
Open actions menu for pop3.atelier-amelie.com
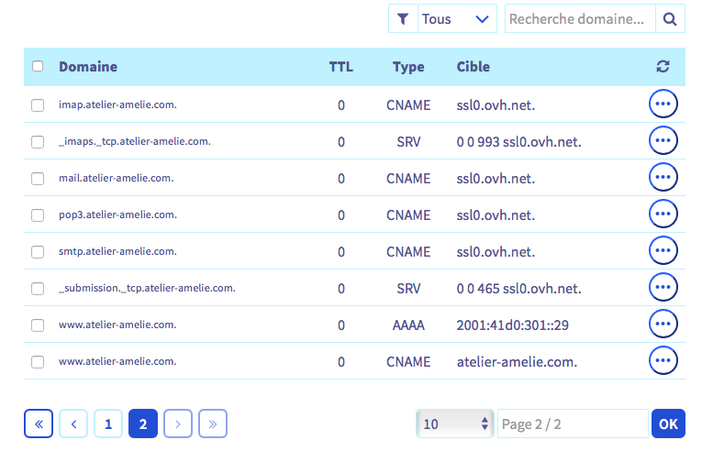(663, 214)
